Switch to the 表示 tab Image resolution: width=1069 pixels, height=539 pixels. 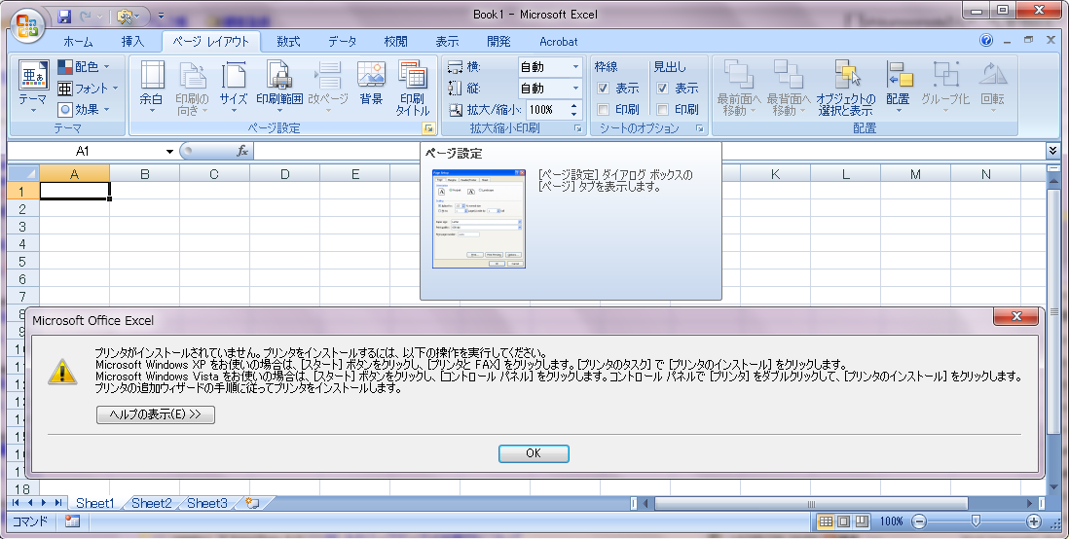click(x=447, y=42)
